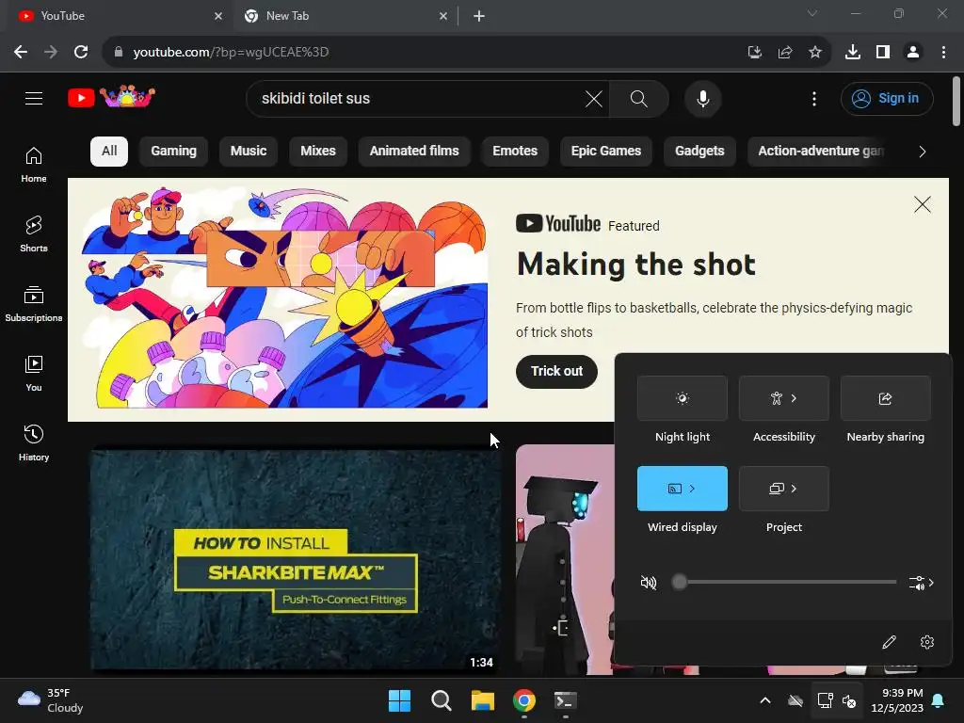
Task: Open the cameraman character video thumbnail
Action: 565,559
